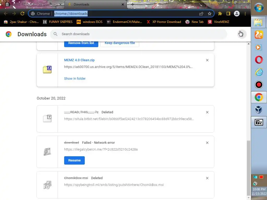Toggle the side panel icon
The height and width of the screenshot is (200, 267).
pyautogui.click(x=228, y=14)
